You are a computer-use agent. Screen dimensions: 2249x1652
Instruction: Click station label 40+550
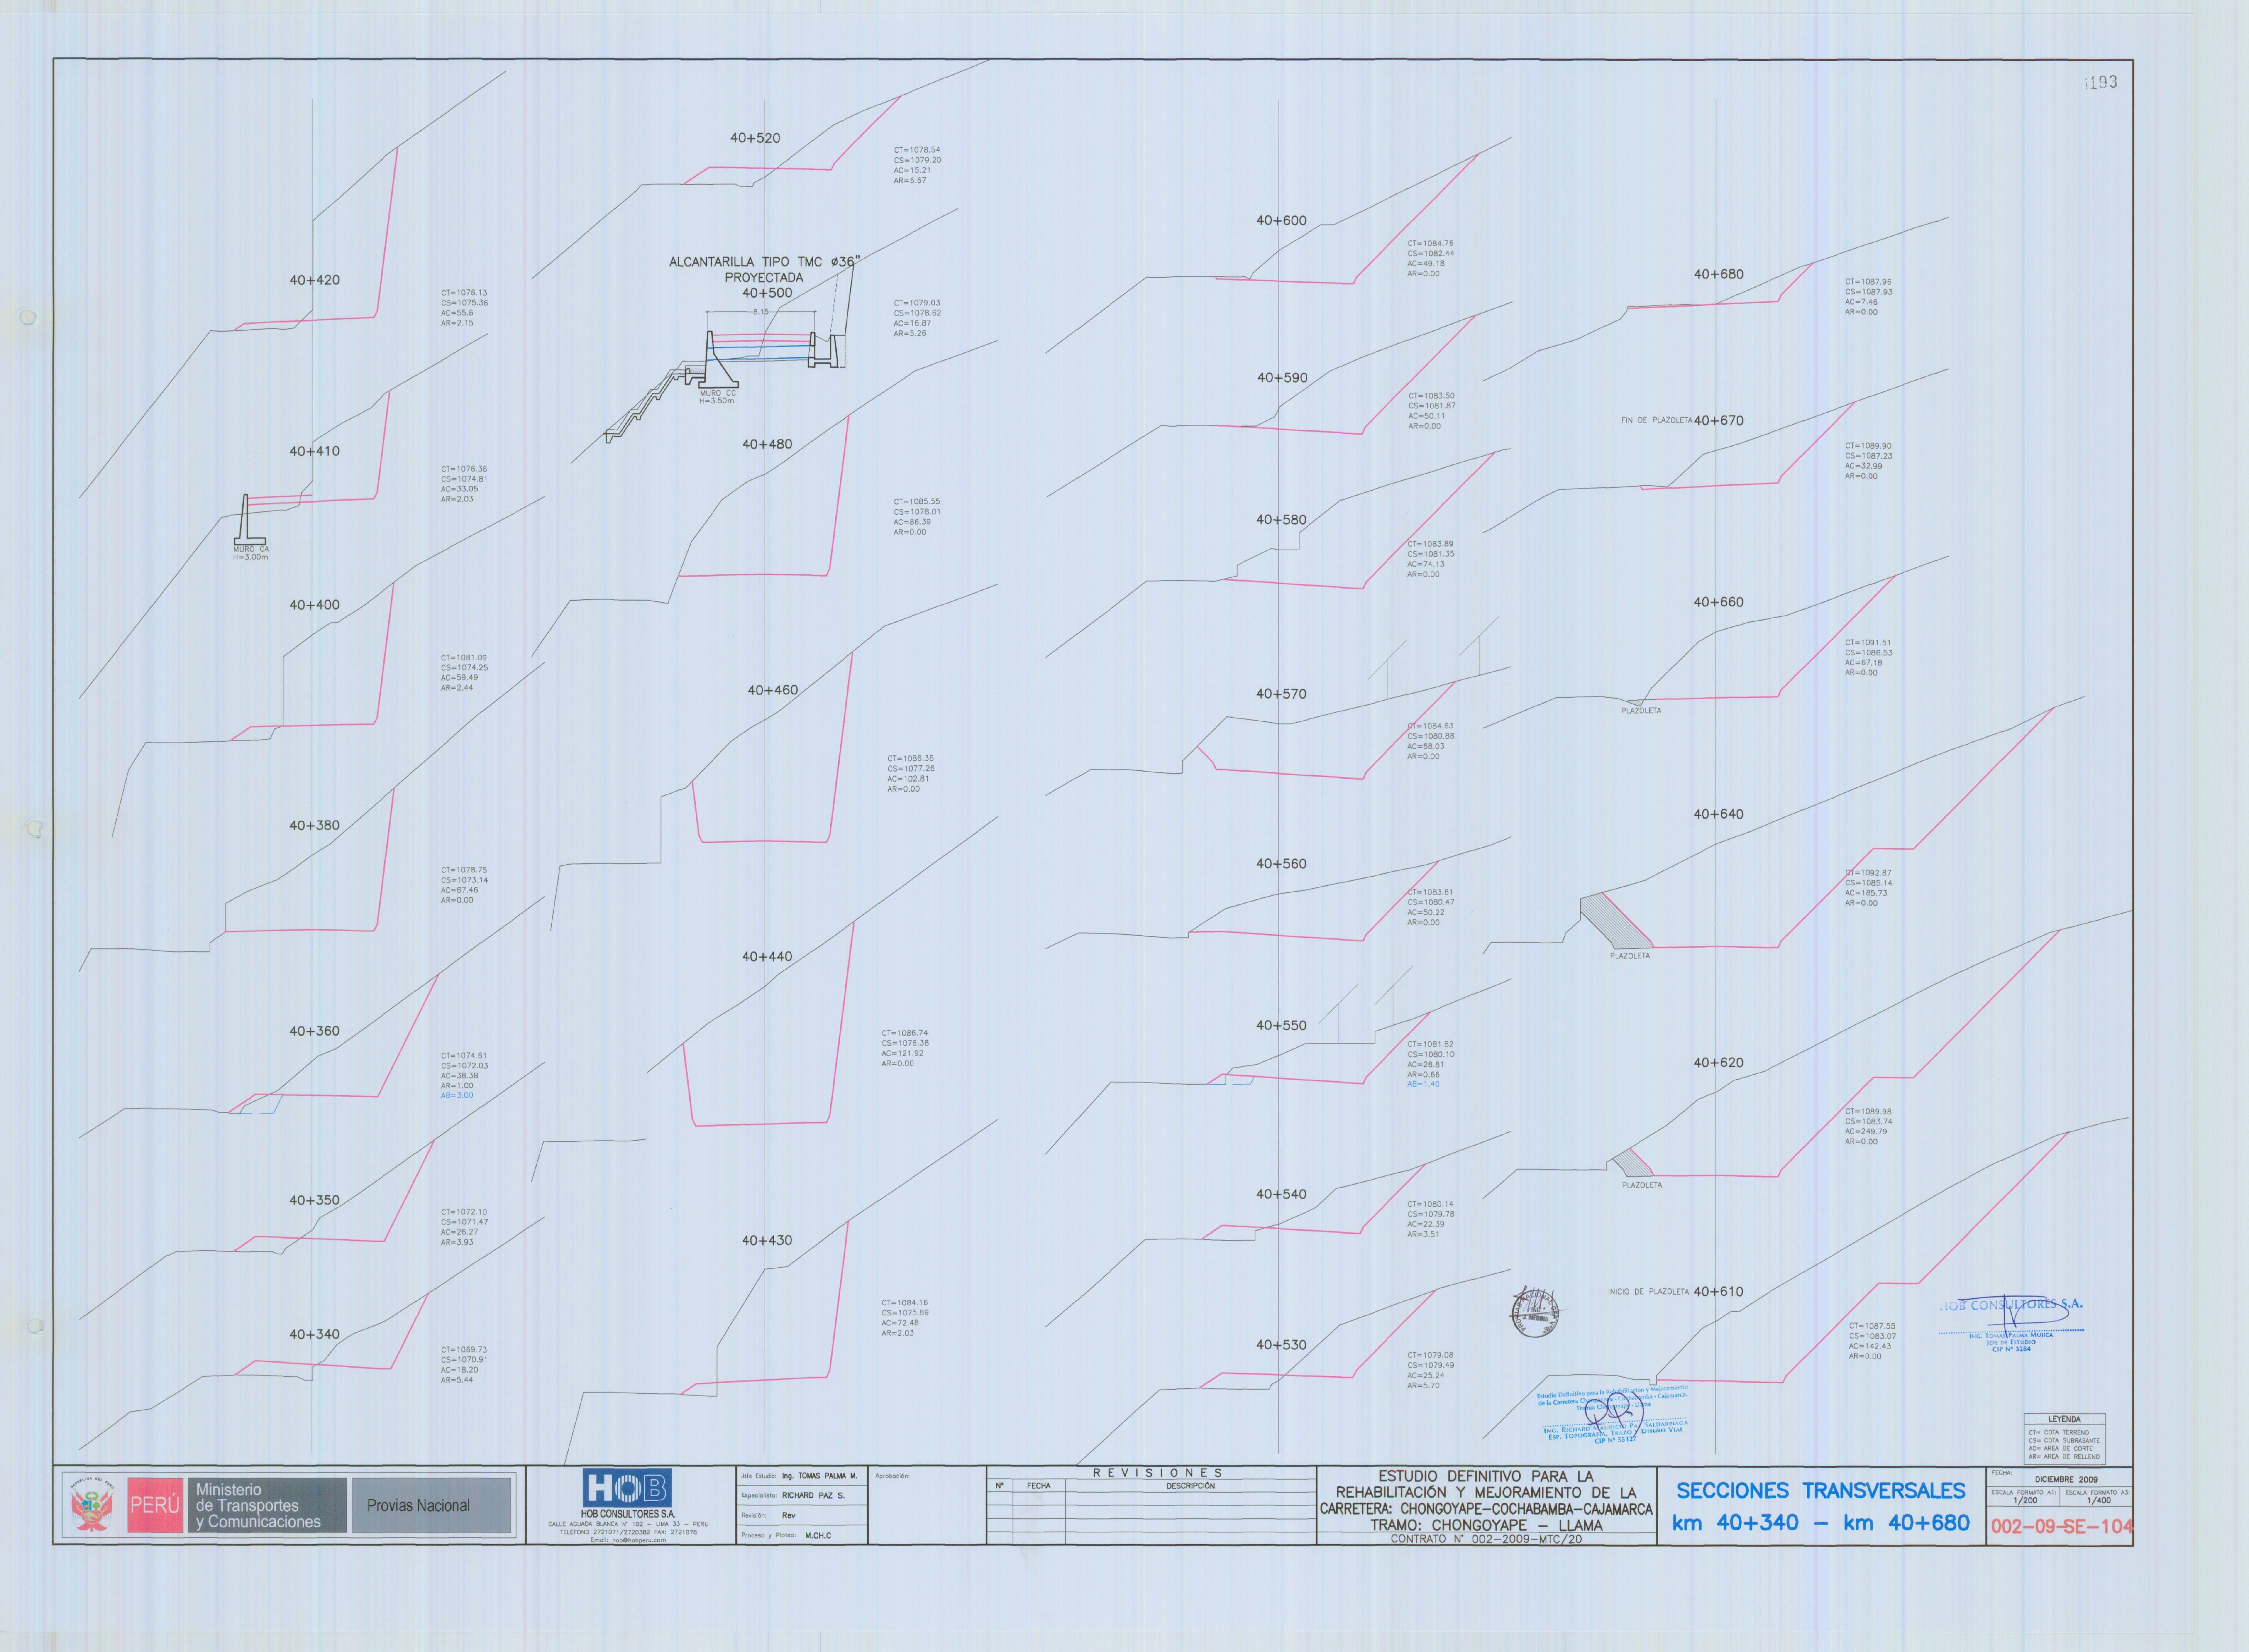click(x=1281, y=1025)
